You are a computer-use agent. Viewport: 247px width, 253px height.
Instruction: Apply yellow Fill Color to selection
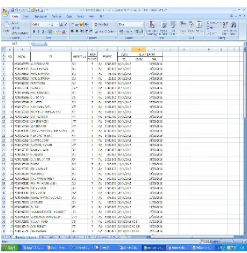pyautogui.click(x=58, y=31)
